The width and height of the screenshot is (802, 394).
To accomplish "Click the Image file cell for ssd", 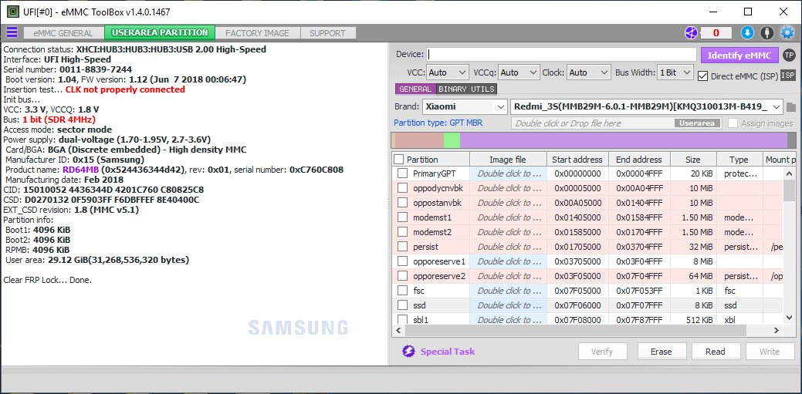I will (x=508, y=305).
